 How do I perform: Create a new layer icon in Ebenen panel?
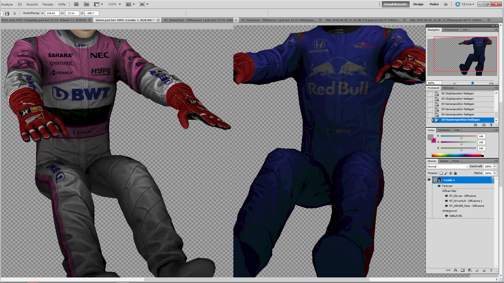coord(484,270)
